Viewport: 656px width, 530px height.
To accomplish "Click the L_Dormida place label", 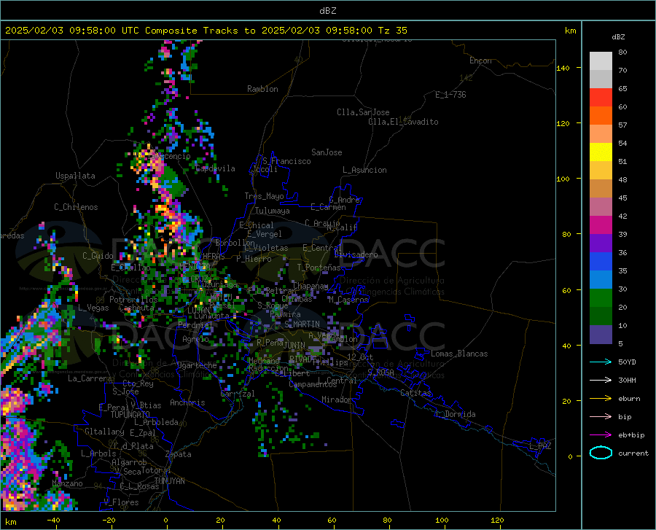I will [x=456, y=414].
